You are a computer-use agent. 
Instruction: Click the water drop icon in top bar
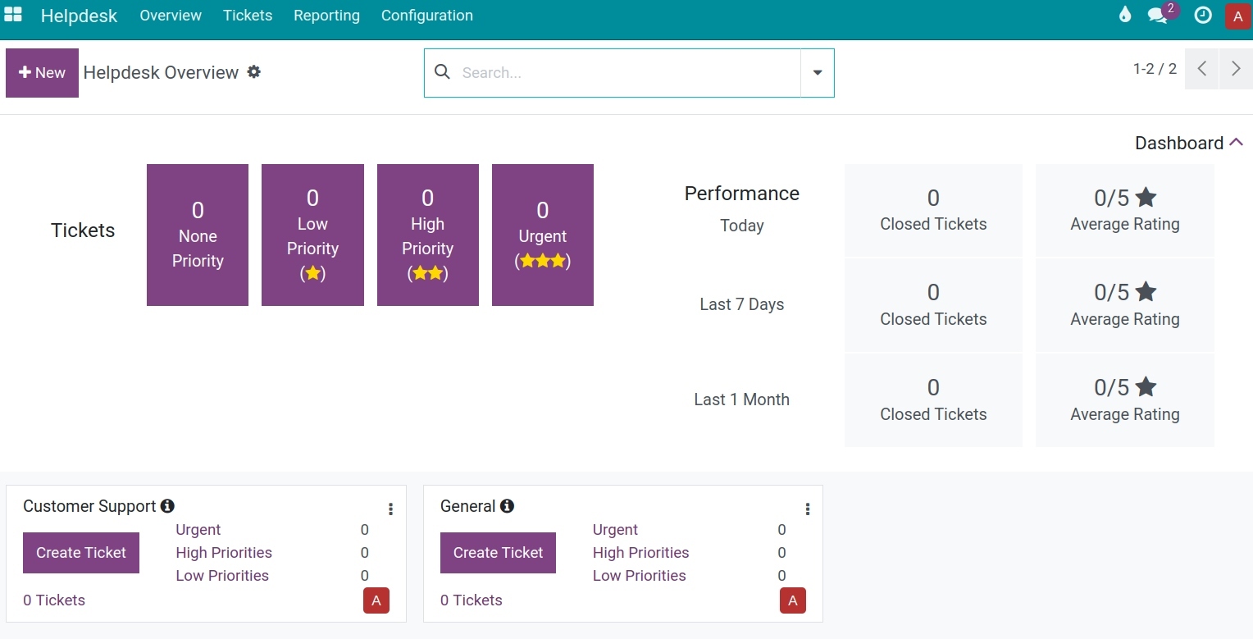[x=1125, y=15]
